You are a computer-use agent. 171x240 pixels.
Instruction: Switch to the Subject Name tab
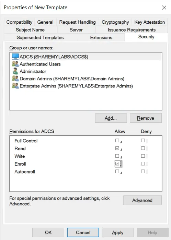[x=30, y=30]
